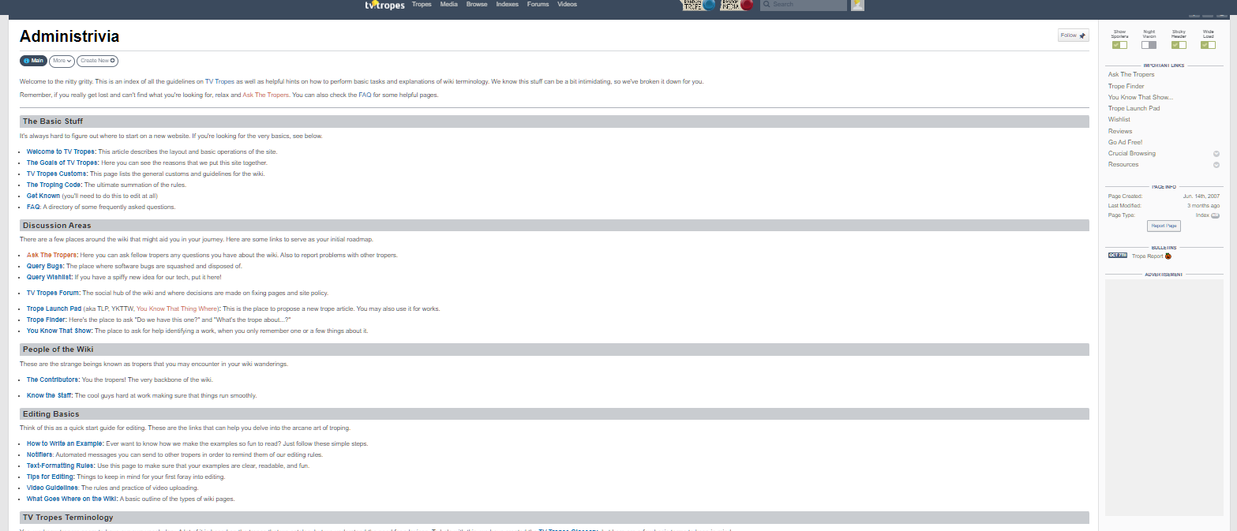Click the You Know That Thing Where link
The height and width of the screenshot is (531, 1237).
177,309
